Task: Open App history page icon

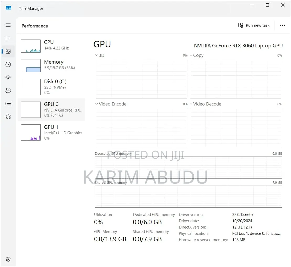Action: point(8,64)
